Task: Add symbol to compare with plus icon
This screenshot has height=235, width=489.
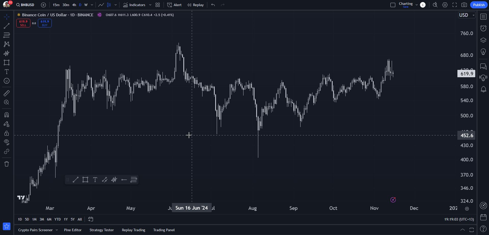Action: click(44, 5)
